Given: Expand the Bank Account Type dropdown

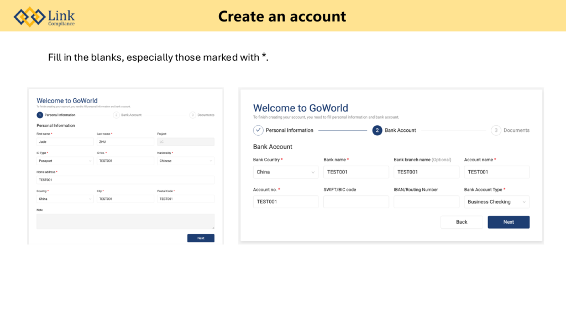Looking at the screenshot, I should click(x=497, y=202).
